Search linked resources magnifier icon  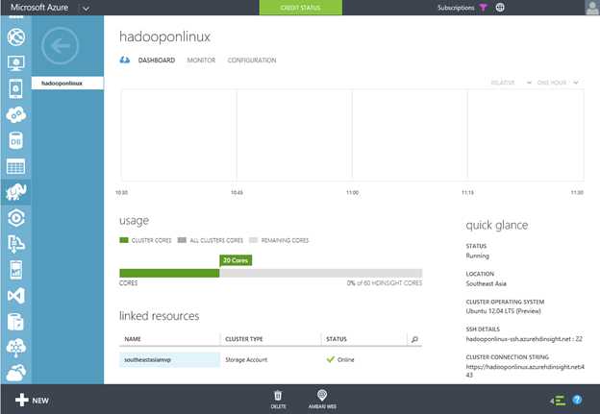(x=414, y=339)
